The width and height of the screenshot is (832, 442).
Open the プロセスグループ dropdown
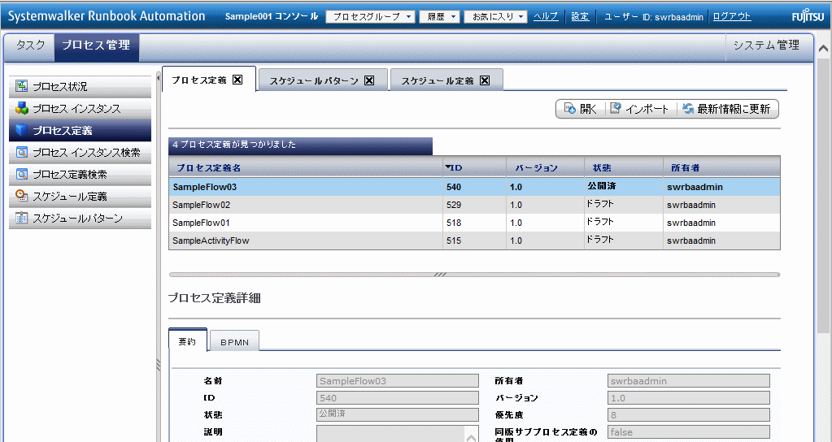pos(370,17)
